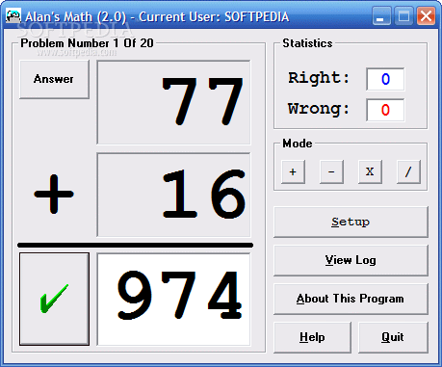Screen dimensions: 442x367
Task: Maximize the Alan's Math window
Action: pos(403,15)
